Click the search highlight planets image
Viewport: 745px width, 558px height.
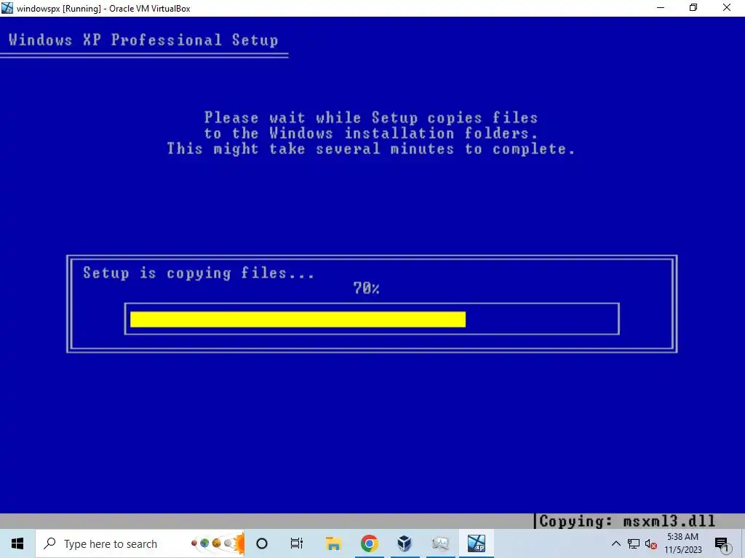pos(218,543)
